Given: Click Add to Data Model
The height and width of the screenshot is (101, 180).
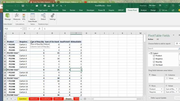Looking at the screenshot, I should tap(33, 18).
